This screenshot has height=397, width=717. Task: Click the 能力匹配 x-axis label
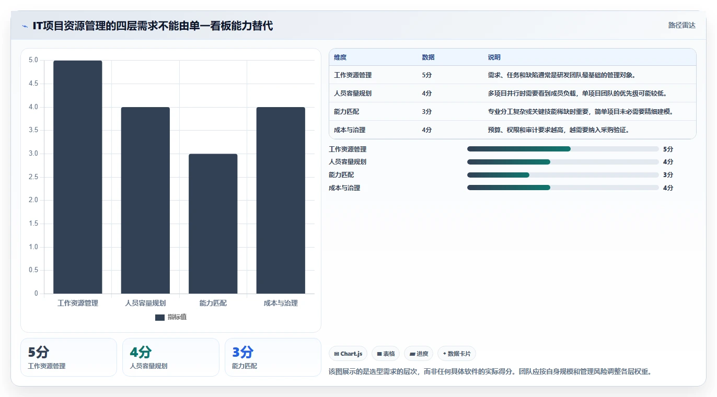213,303
